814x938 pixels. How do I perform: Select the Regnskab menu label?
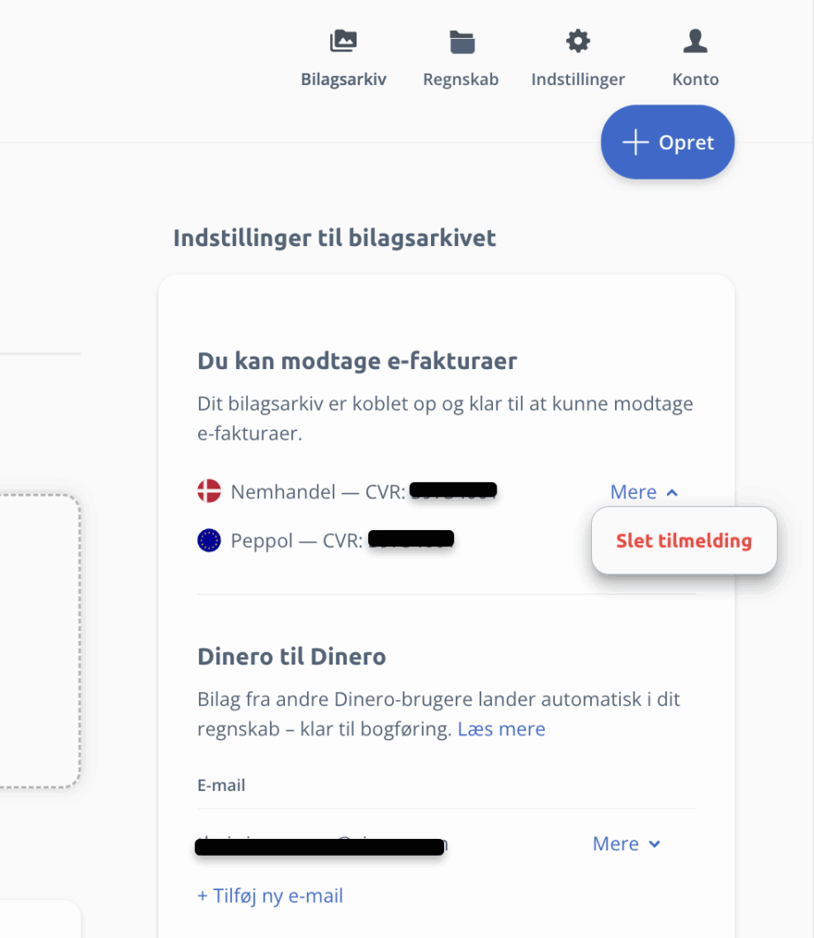click(460, 79)
